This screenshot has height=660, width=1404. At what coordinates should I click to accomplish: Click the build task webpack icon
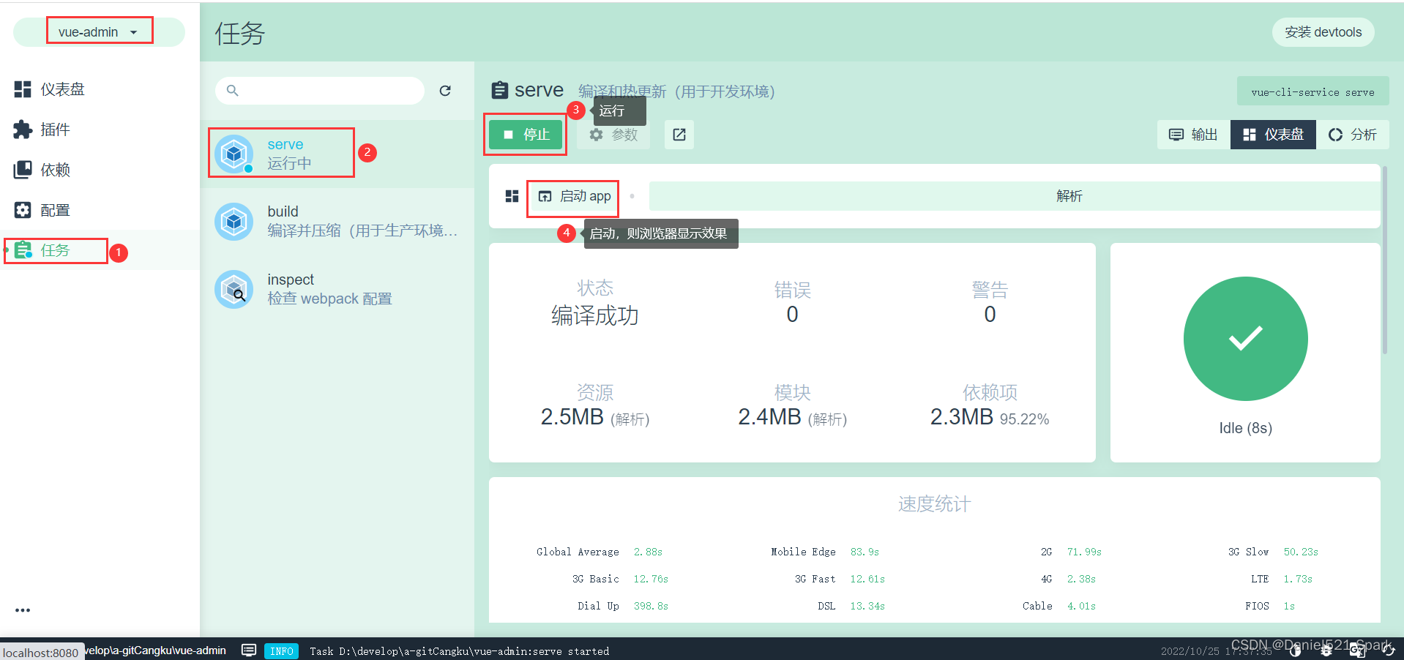coord(234,222)
